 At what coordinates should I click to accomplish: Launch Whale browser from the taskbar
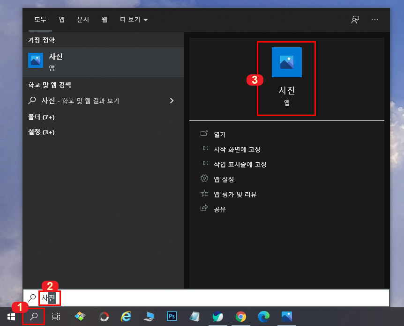218,316
